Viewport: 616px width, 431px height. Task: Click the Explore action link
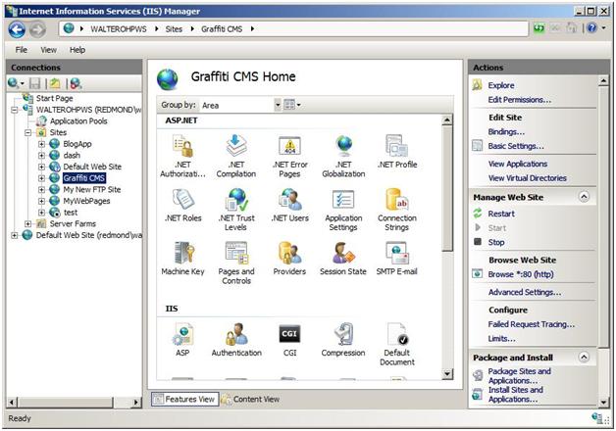click(x=501, y=85)
